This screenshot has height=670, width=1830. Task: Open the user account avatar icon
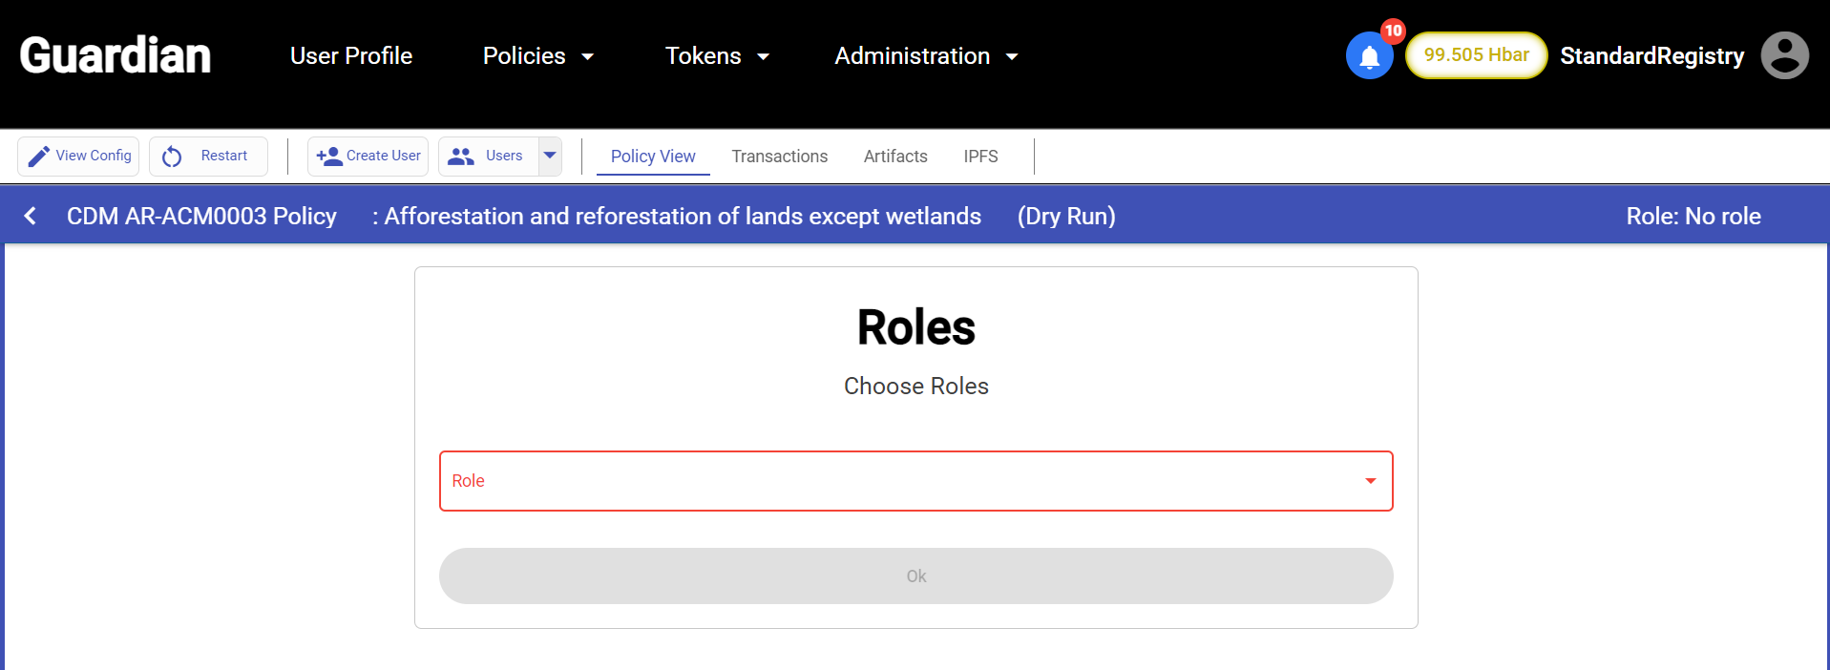pos(1784,55)
